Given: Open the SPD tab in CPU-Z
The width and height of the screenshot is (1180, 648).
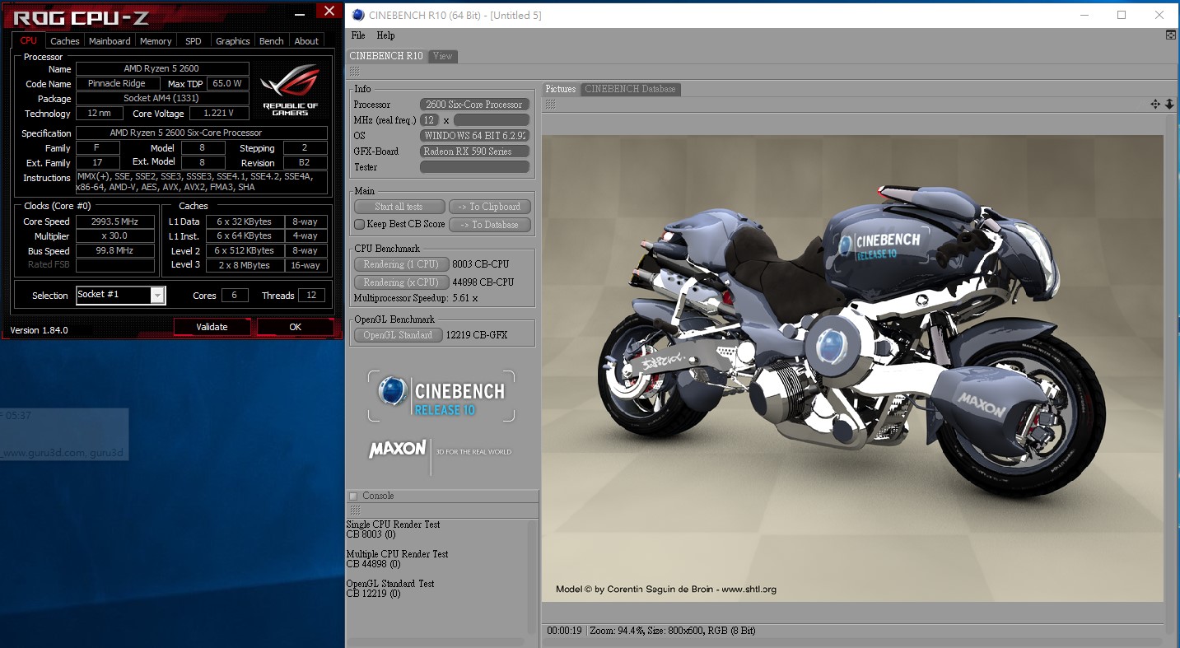Looking at the screenshot, I should point(193,41).
